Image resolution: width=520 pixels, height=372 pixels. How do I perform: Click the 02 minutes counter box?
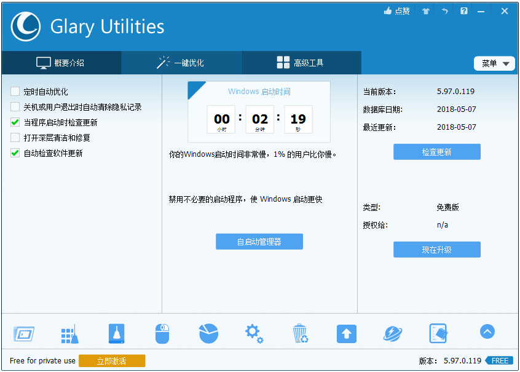click(x=259, y=119)
